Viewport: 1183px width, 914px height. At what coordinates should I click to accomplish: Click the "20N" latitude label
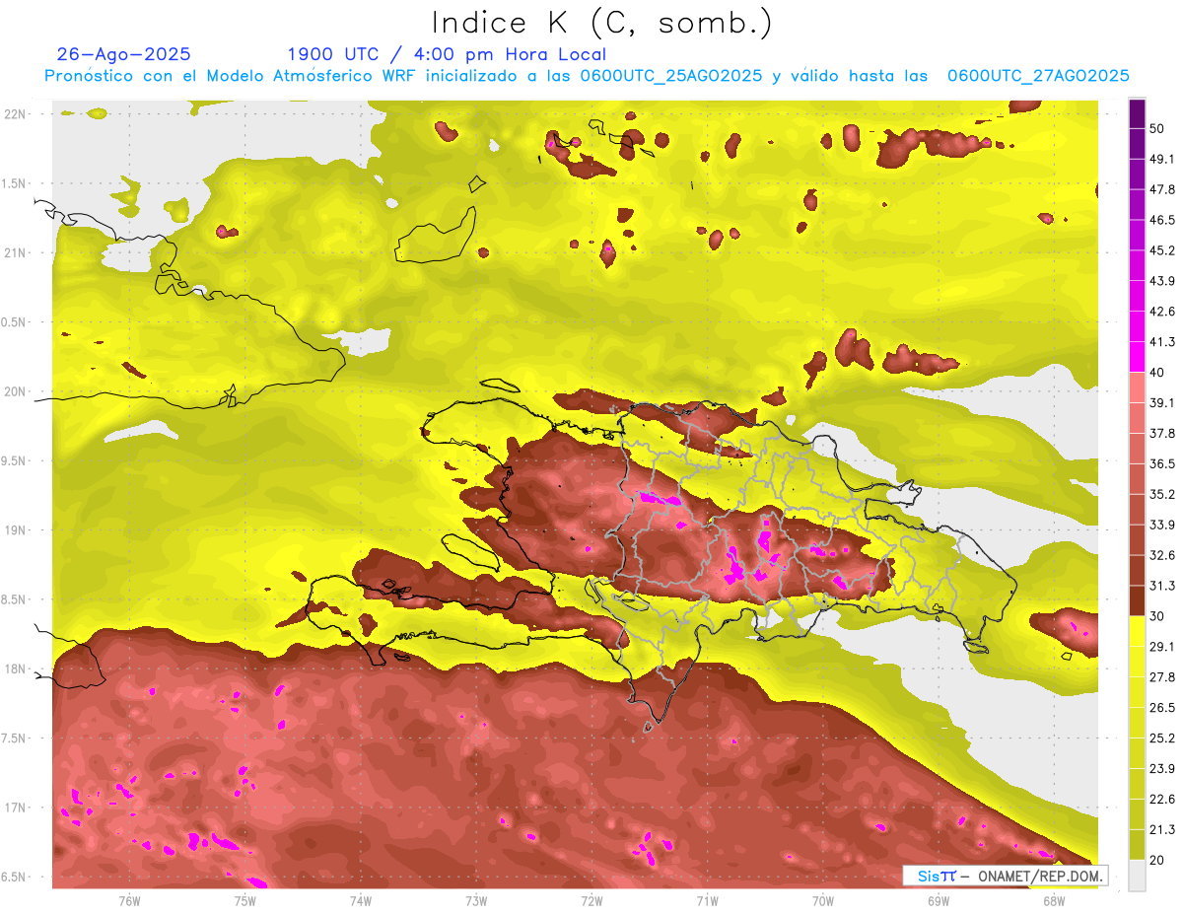[15, 391]
